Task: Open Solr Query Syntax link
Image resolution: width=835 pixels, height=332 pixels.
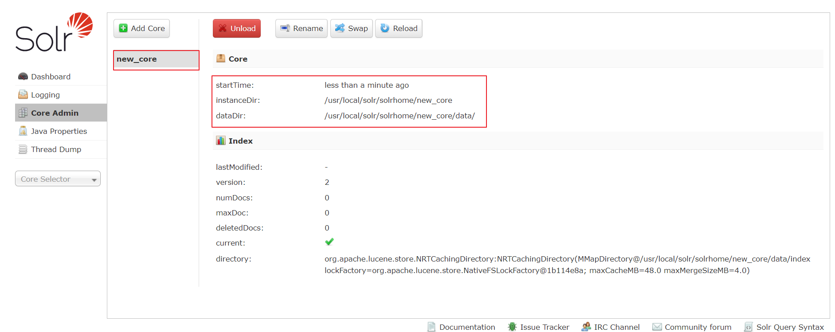Action: 790,327
